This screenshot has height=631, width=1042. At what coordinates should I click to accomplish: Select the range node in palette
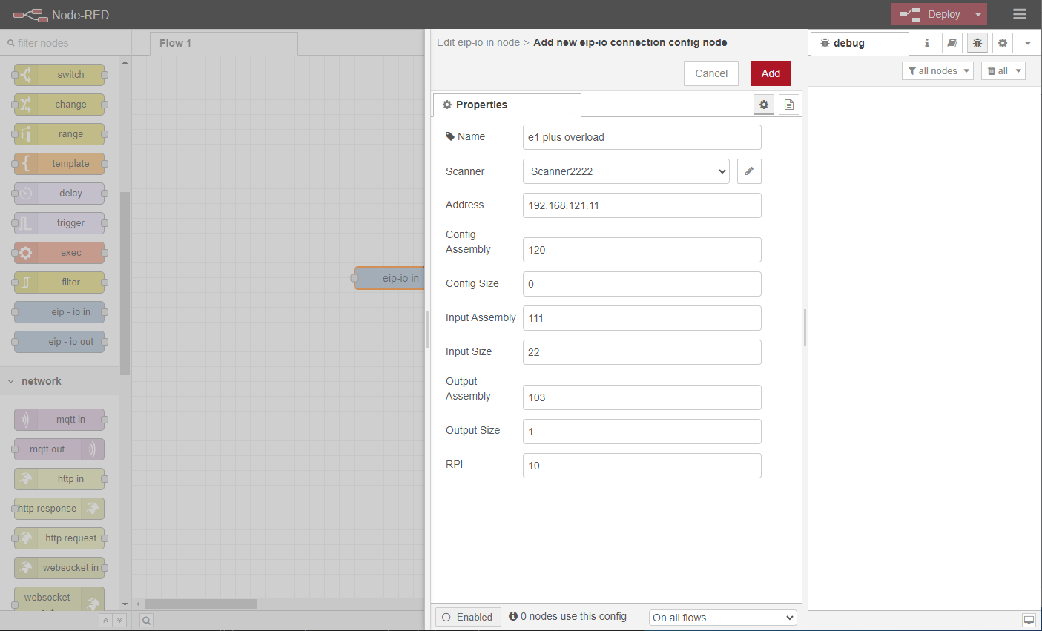[x=59, y=134]
